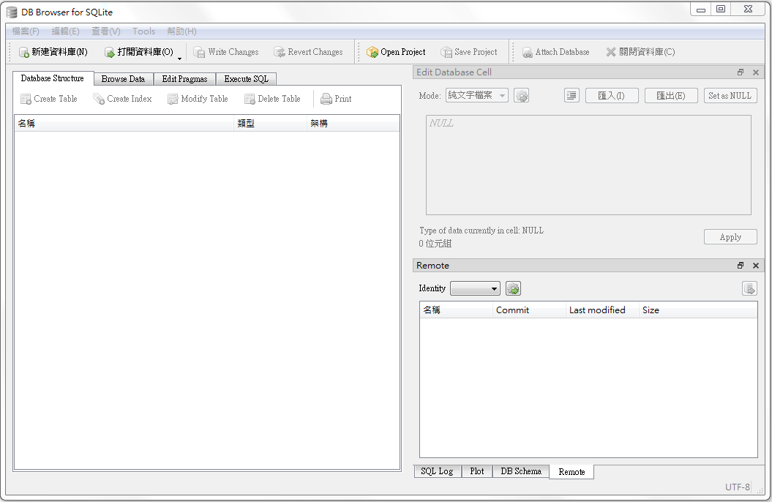This screenshot has width=772, height=502.
Task: Click the 關閉資料庫(C) close database icon
Action: point(611,51)
